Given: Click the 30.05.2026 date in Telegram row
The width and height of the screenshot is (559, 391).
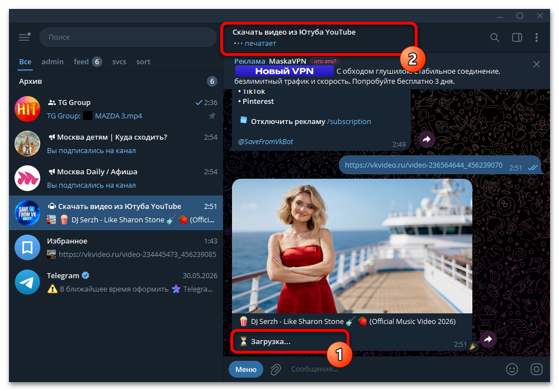Looking at the screenshot, I should click(200, 275).
